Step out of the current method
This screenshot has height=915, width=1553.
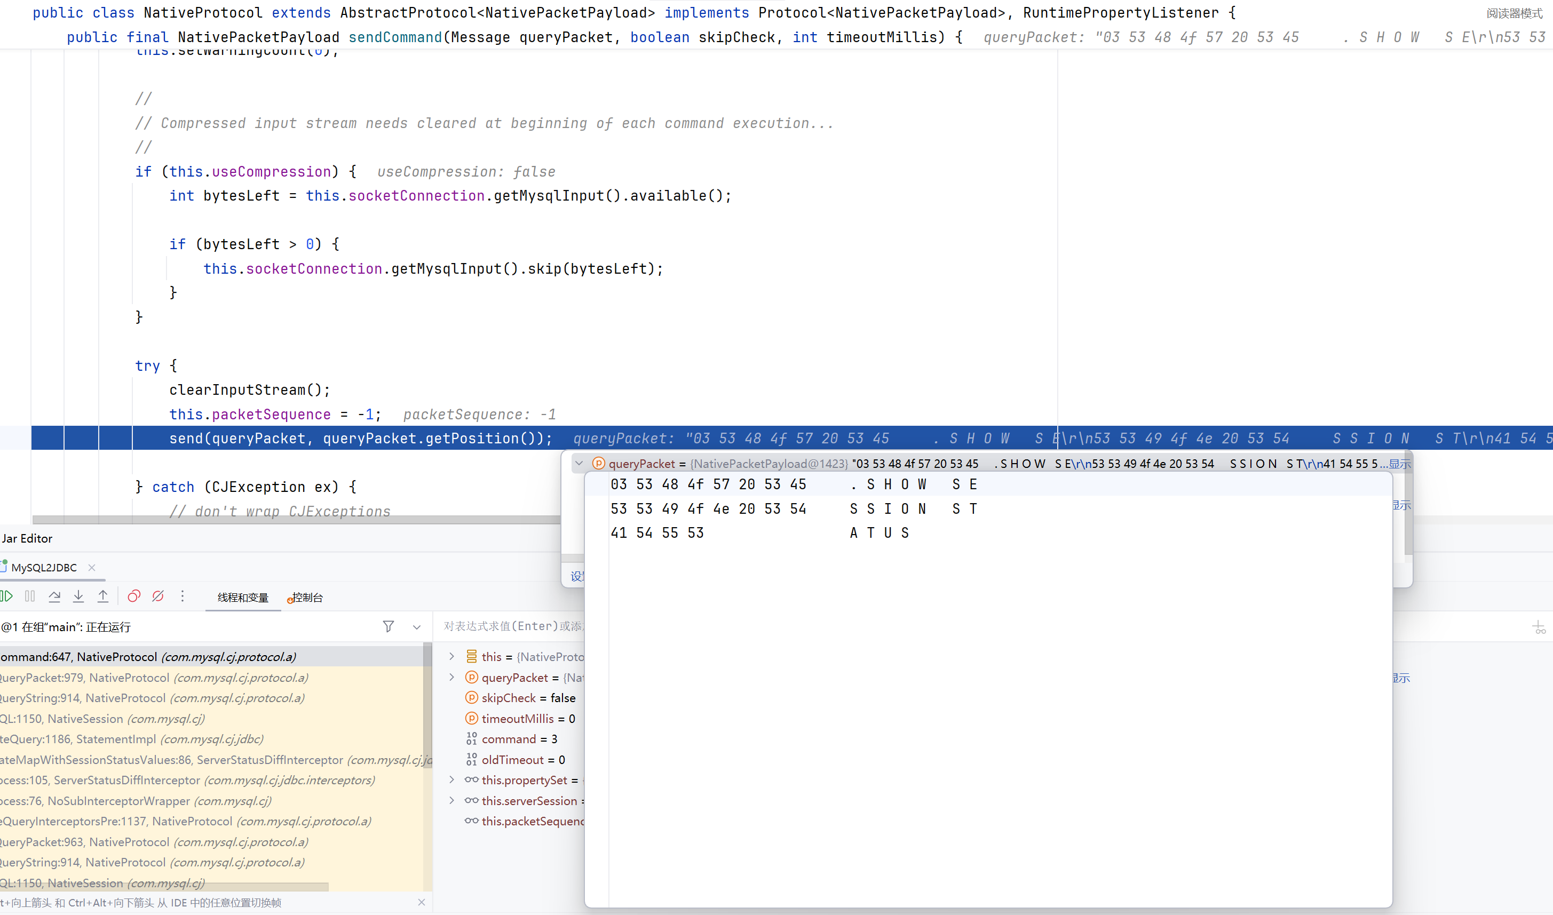point(103,596)
